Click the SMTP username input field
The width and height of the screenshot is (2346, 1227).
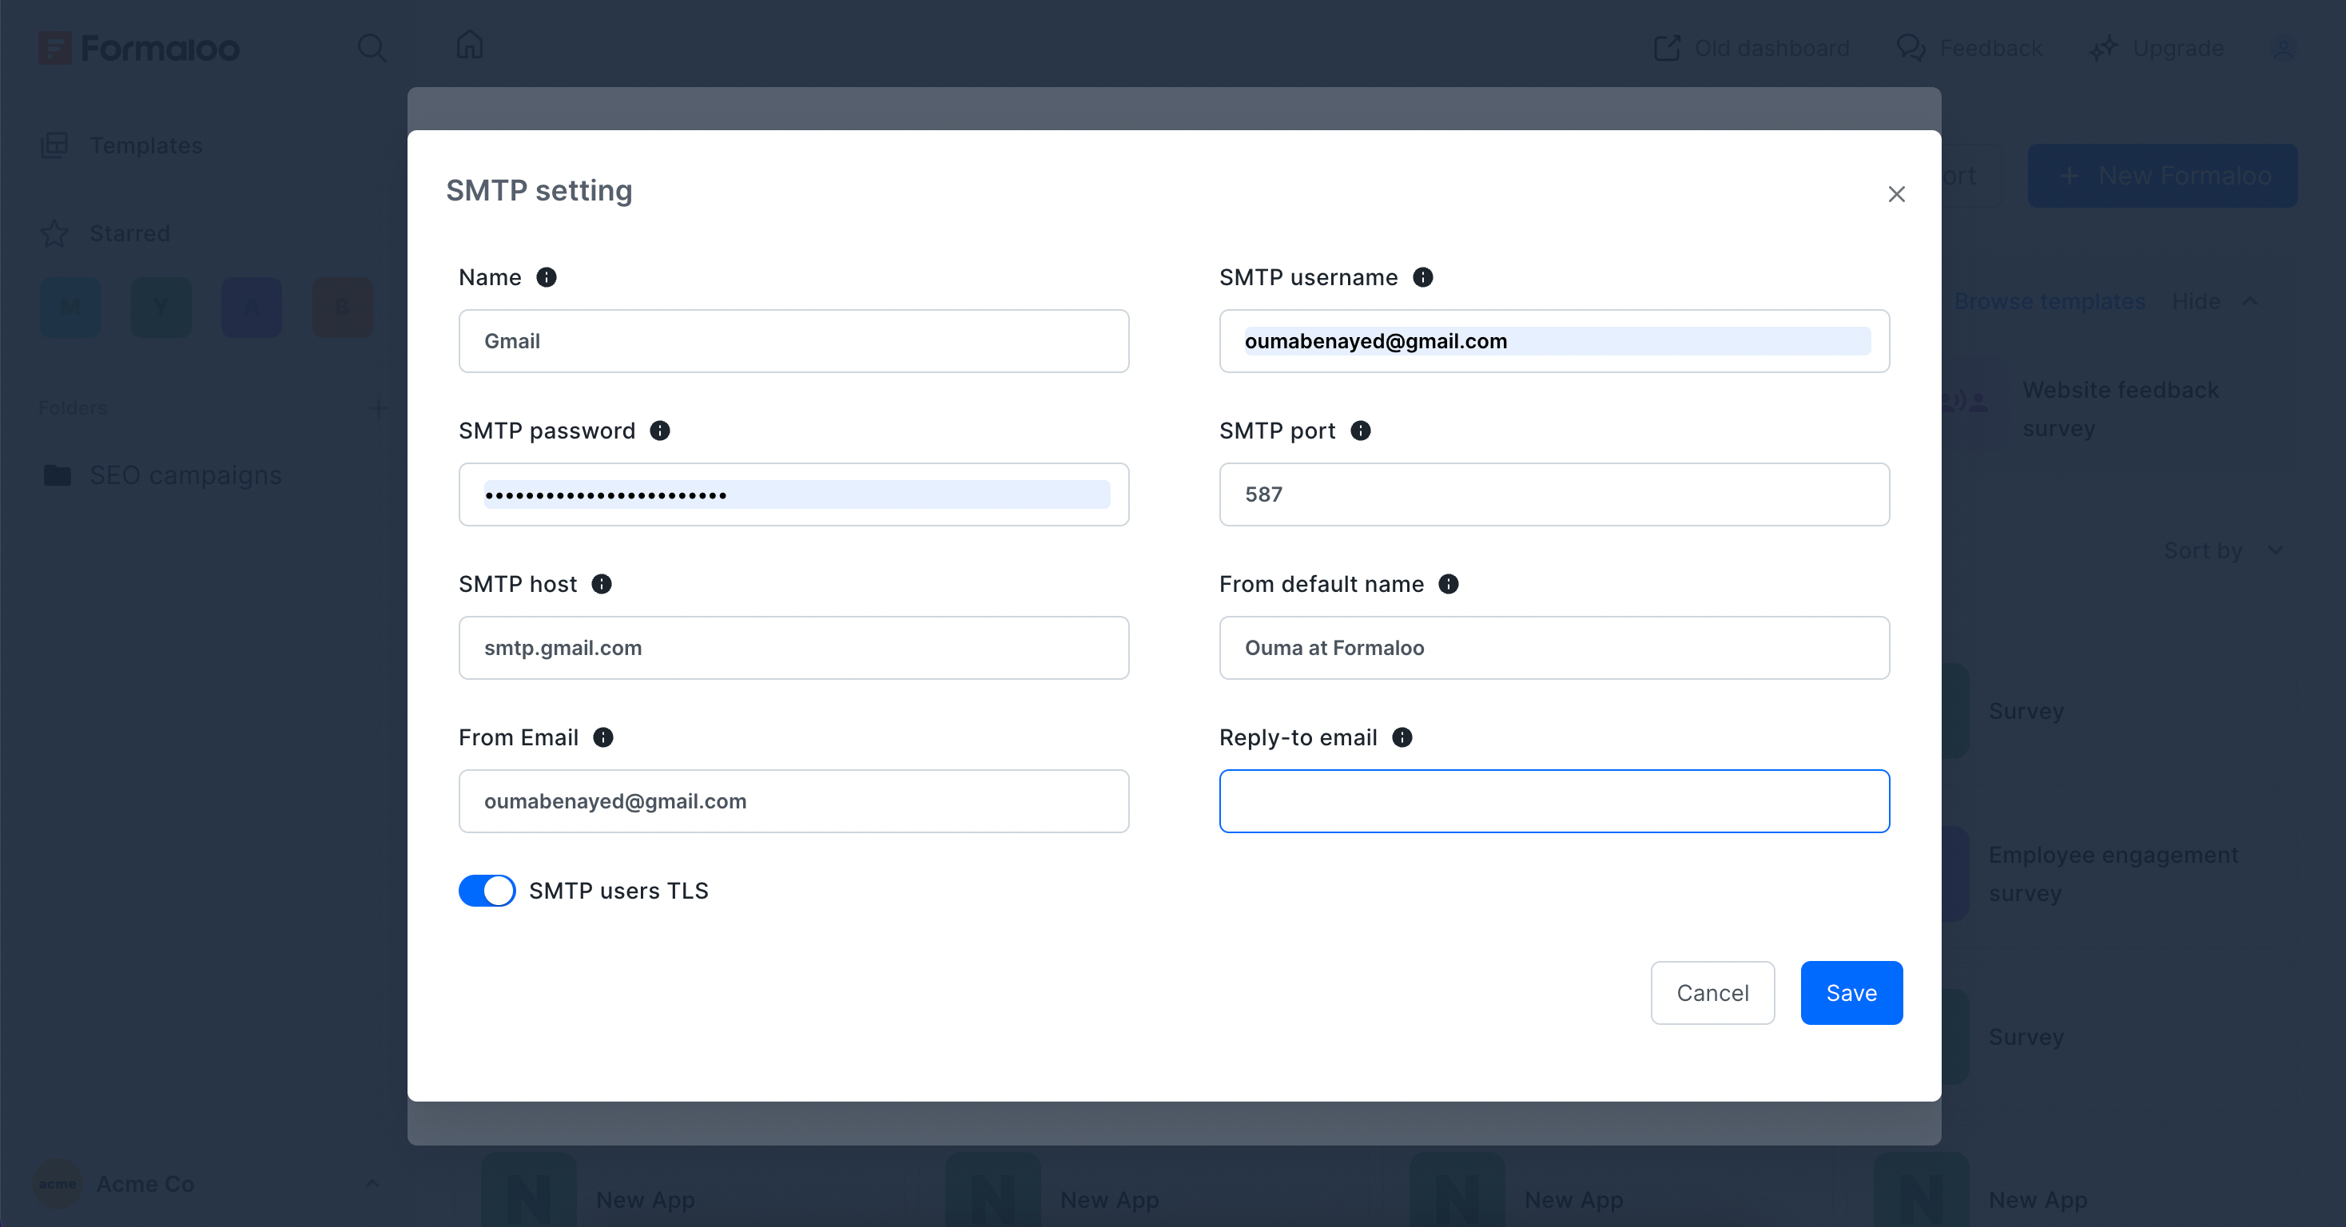[x=1555, y=341]
